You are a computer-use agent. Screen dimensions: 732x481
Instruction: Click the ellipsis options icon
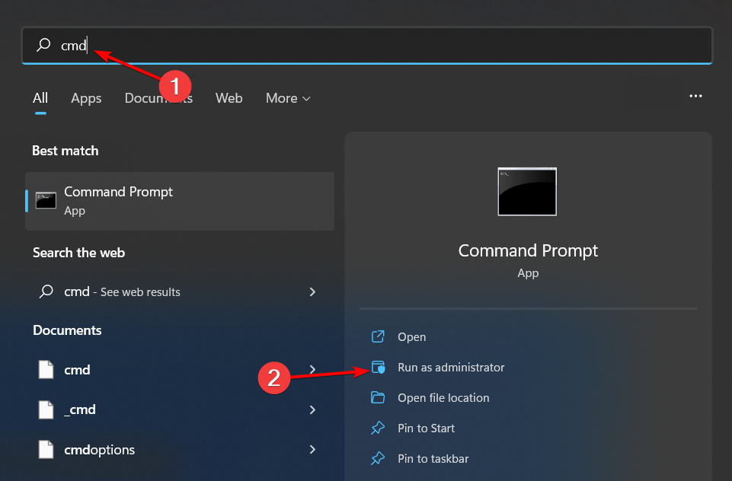pyautogui.click(x=695, y=96)
